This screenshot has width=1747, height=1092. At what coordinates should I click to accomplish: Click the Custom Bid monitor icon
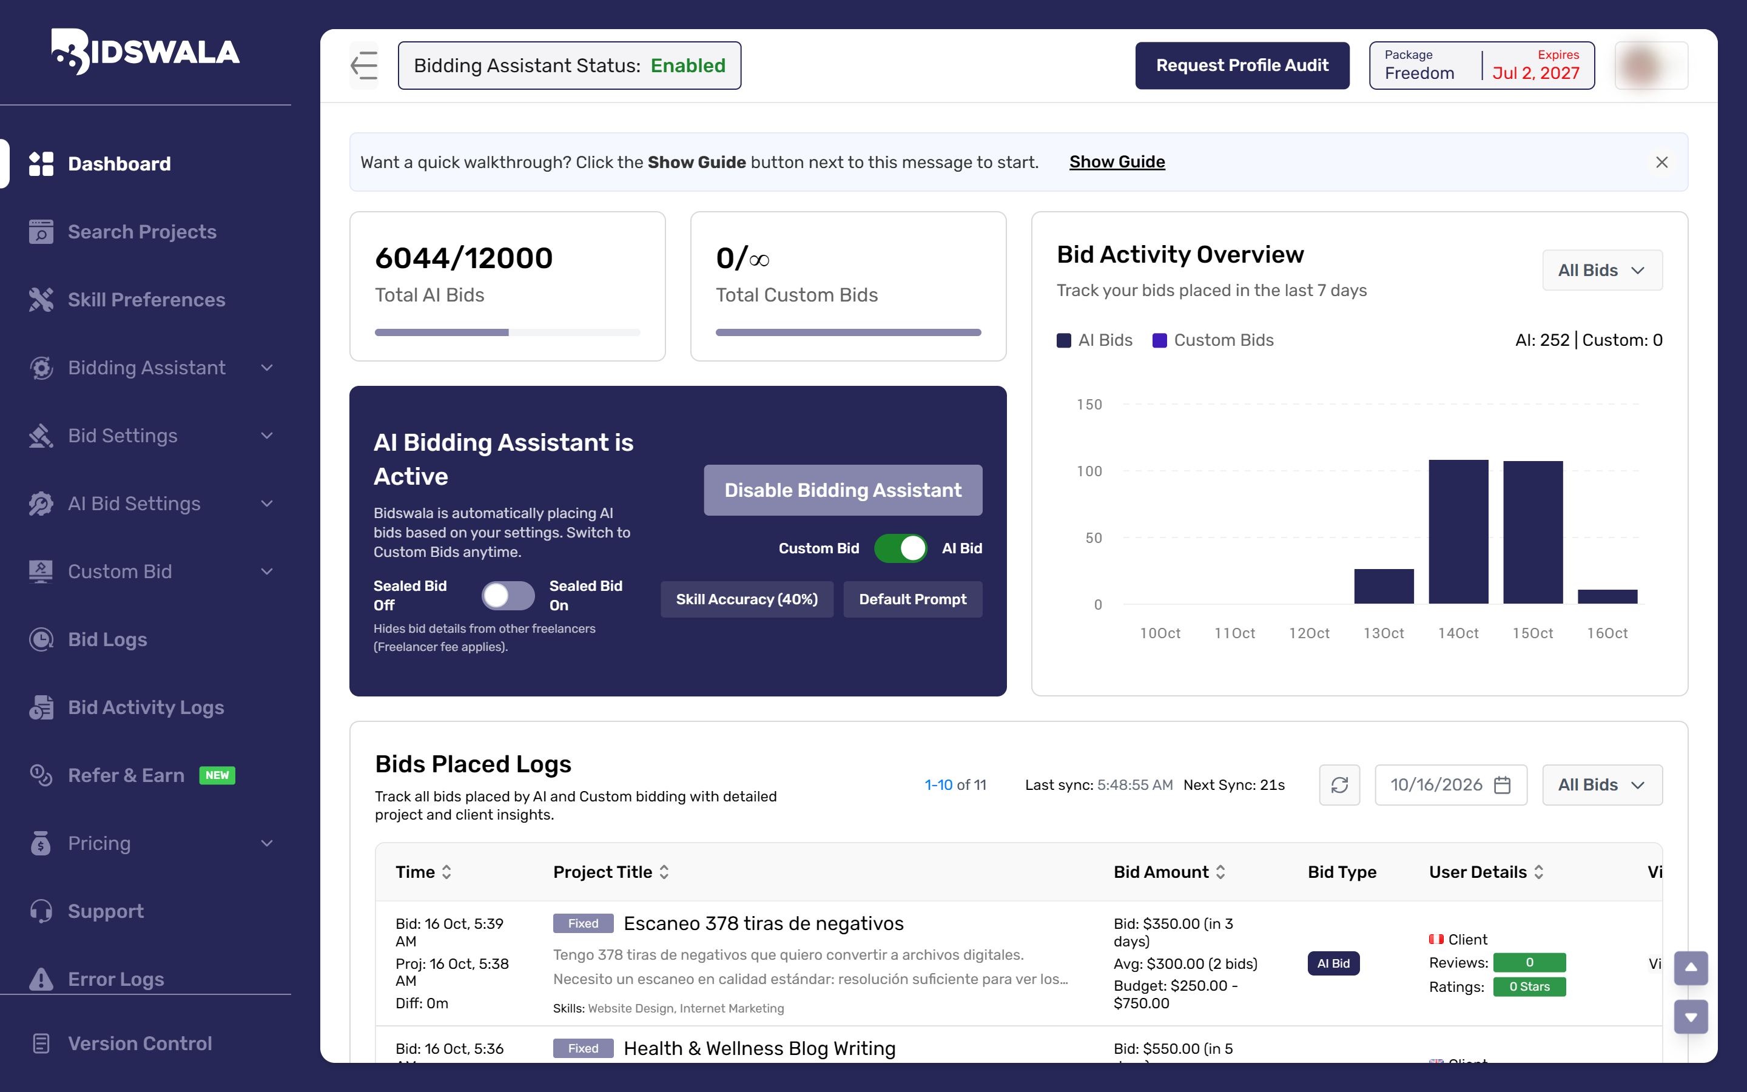[41, 571]
